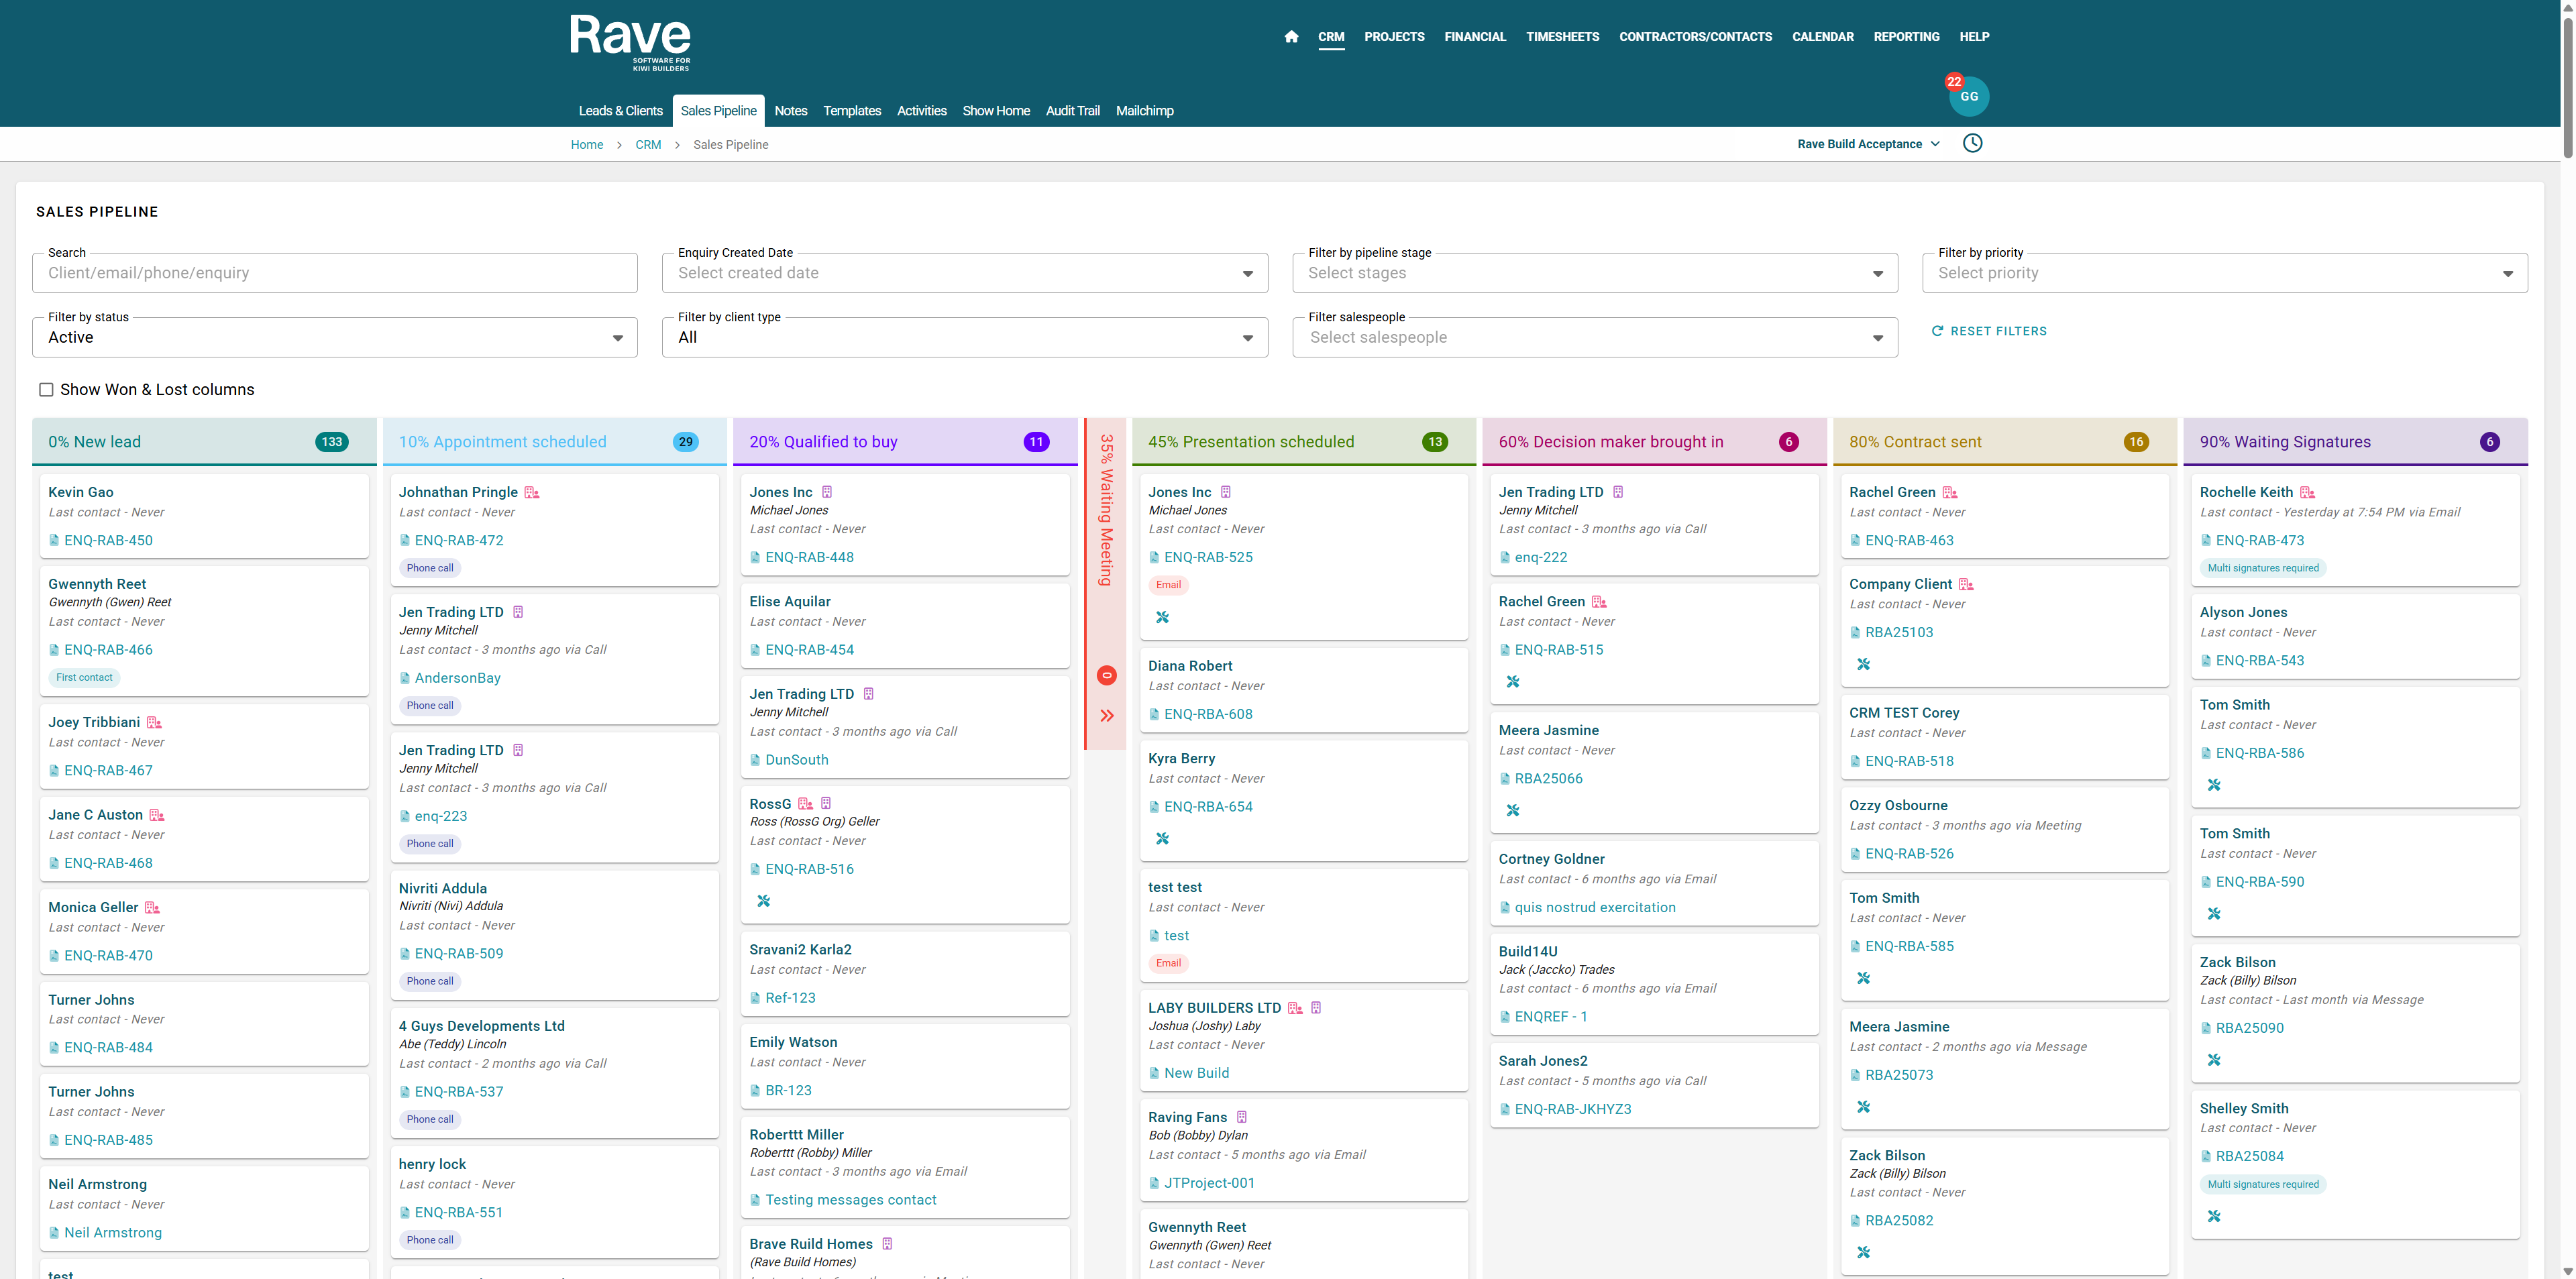The height and width of the screenshot is (1279, 2576).
Task: Click the 60% Decision maker brought in header
Action: point(1610,442)
